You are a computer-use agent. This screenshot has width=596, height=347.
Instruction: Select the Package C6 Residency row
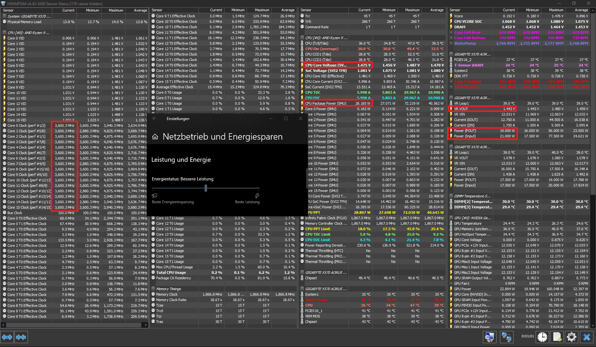223,278
